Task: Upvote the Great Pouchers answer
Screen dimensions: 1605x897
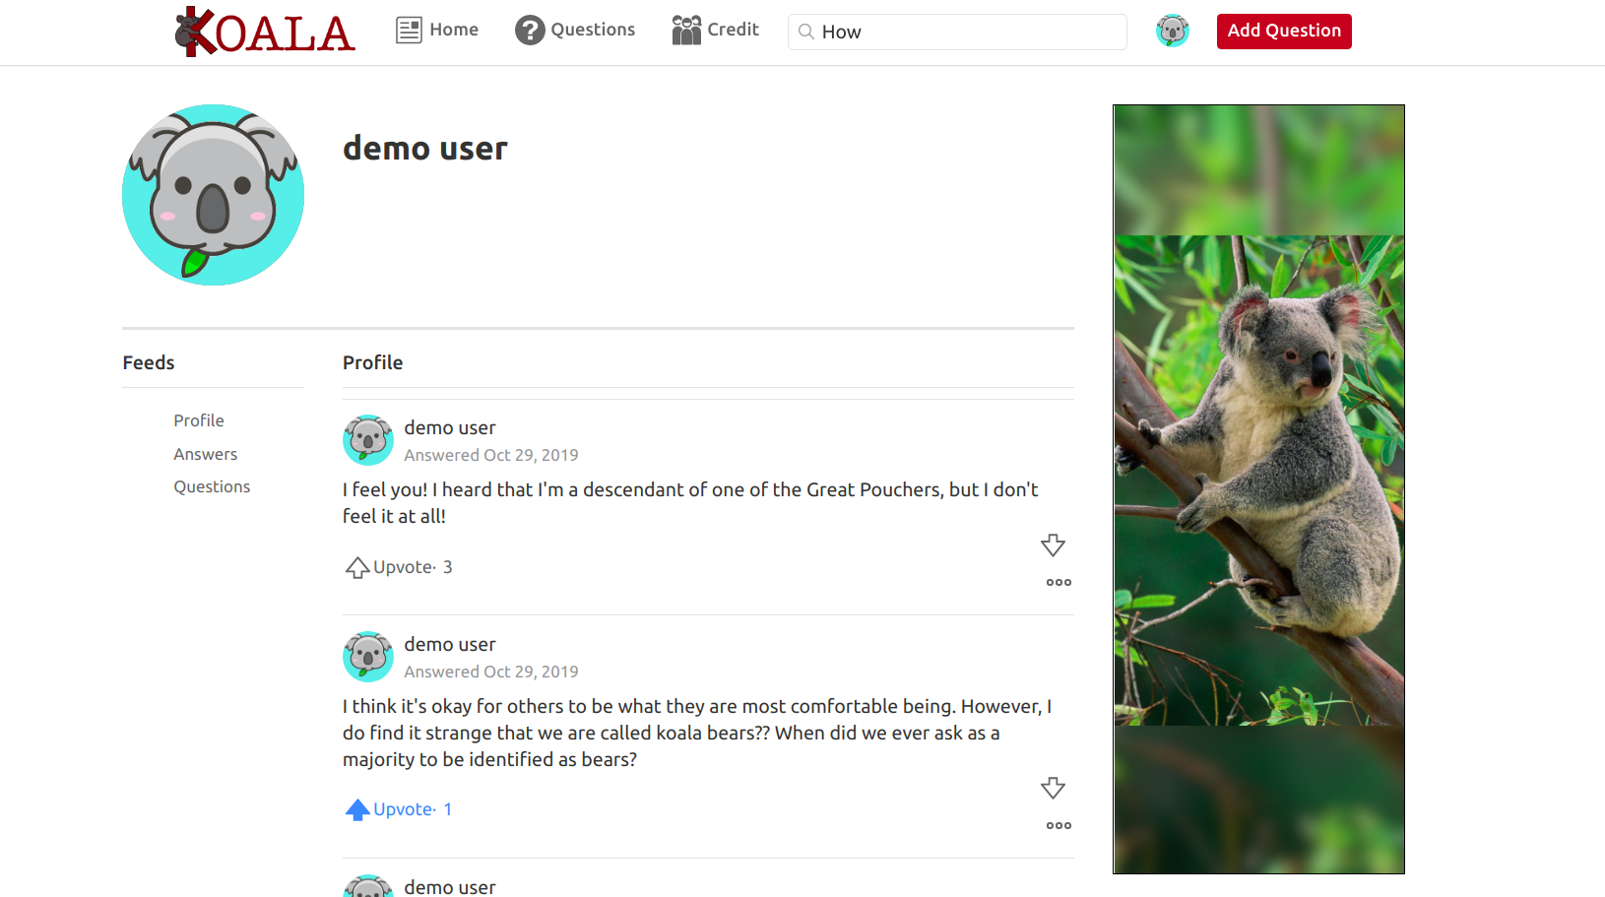Action: 356,568
